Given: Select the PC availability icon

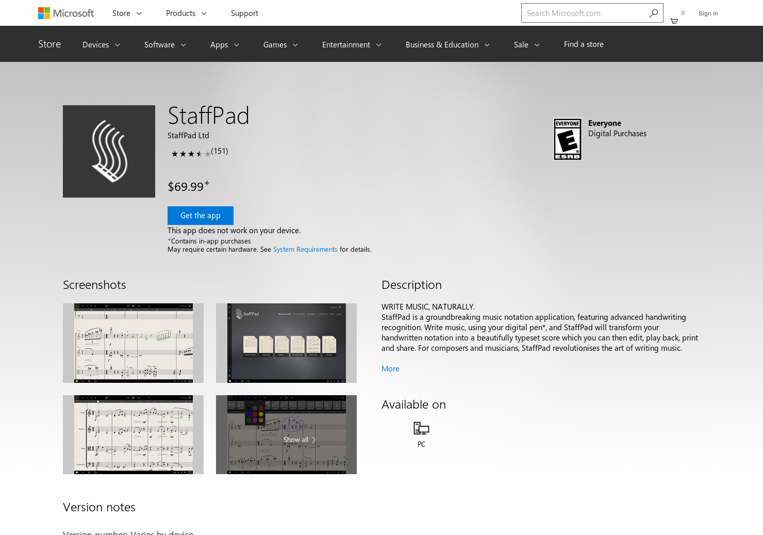Looking at the screenshot, I should click(421, 428).
